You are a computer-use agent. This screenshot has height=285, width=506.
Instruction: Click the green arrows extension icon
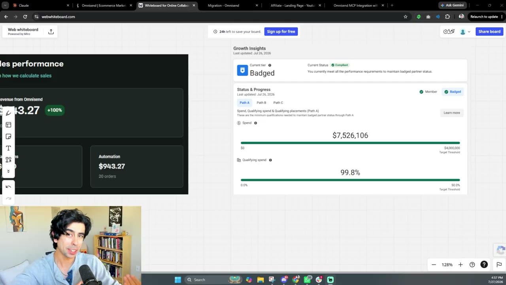click(419, 17)
